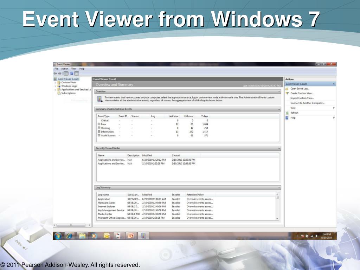Click Open Saved Log action
Screen dimensions: 360x270
(300, 89)
